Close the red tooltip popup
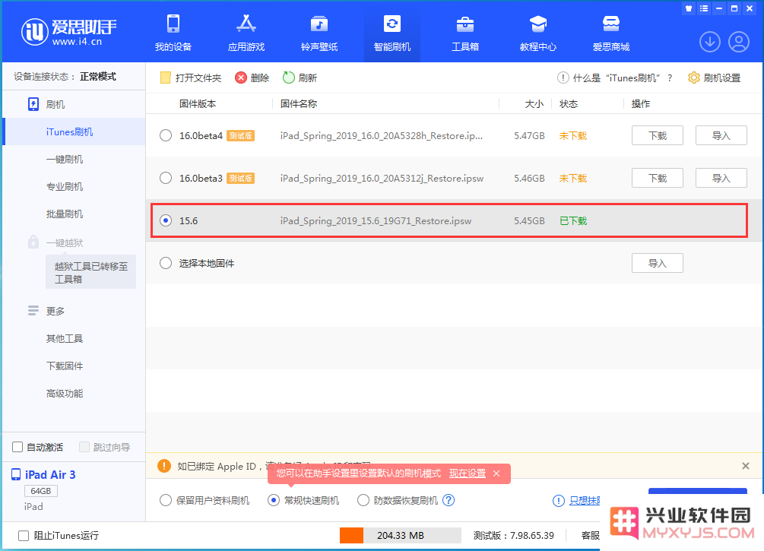The height and width of the screenshot is (551, 764). 496,473
